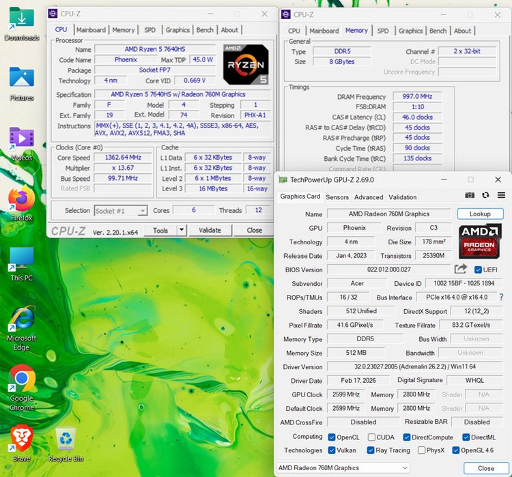Open the GPU-Z Validation tab

click(x=402, y=197)
